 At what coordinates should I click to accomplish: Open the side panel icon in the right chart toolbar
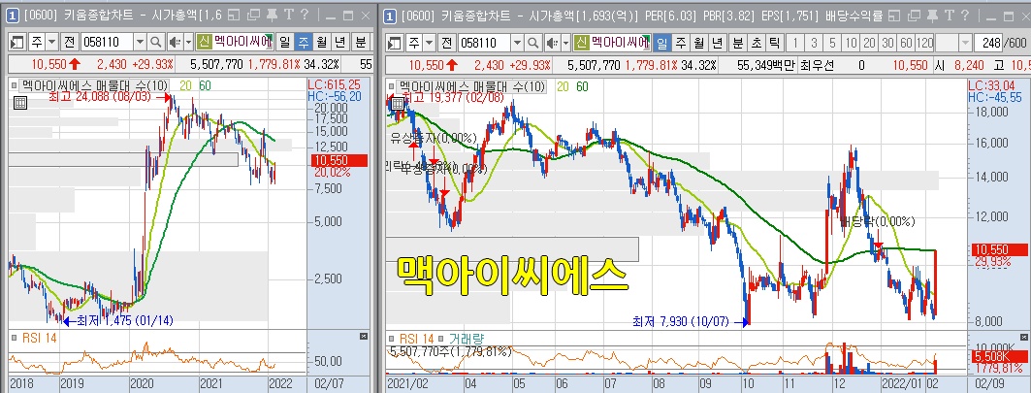(395, 43)
